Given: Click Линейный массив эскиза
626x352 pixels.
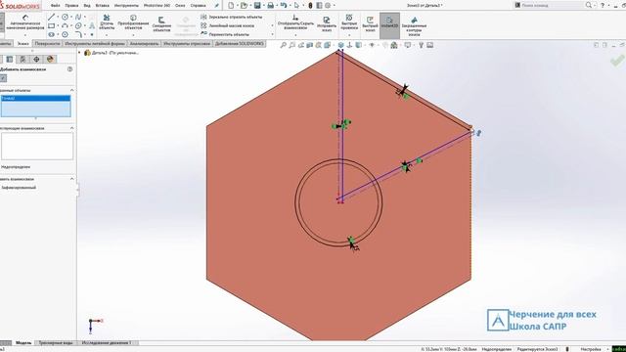Looking at the screenshot, I should tap(227, 26).
